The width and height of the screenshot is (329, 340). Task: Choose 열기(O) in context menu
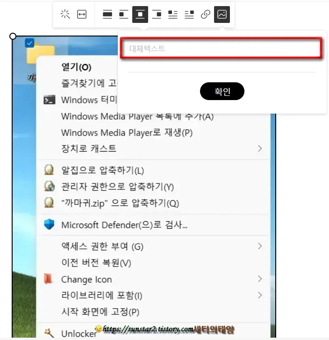pyautogui.click(x=76, y=67)
